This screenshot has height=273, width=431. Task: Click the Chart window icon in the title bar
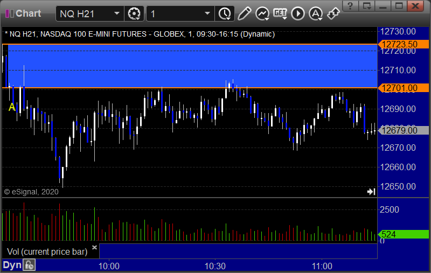10,13
